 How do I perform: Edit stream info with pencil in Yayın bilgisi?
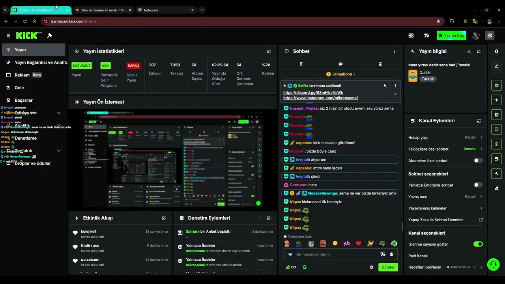469,51
